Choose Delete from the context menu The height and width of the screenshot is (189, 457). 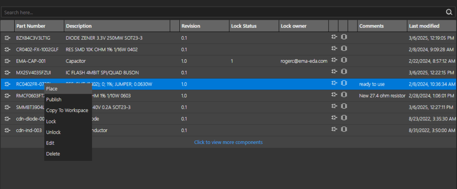53,154
